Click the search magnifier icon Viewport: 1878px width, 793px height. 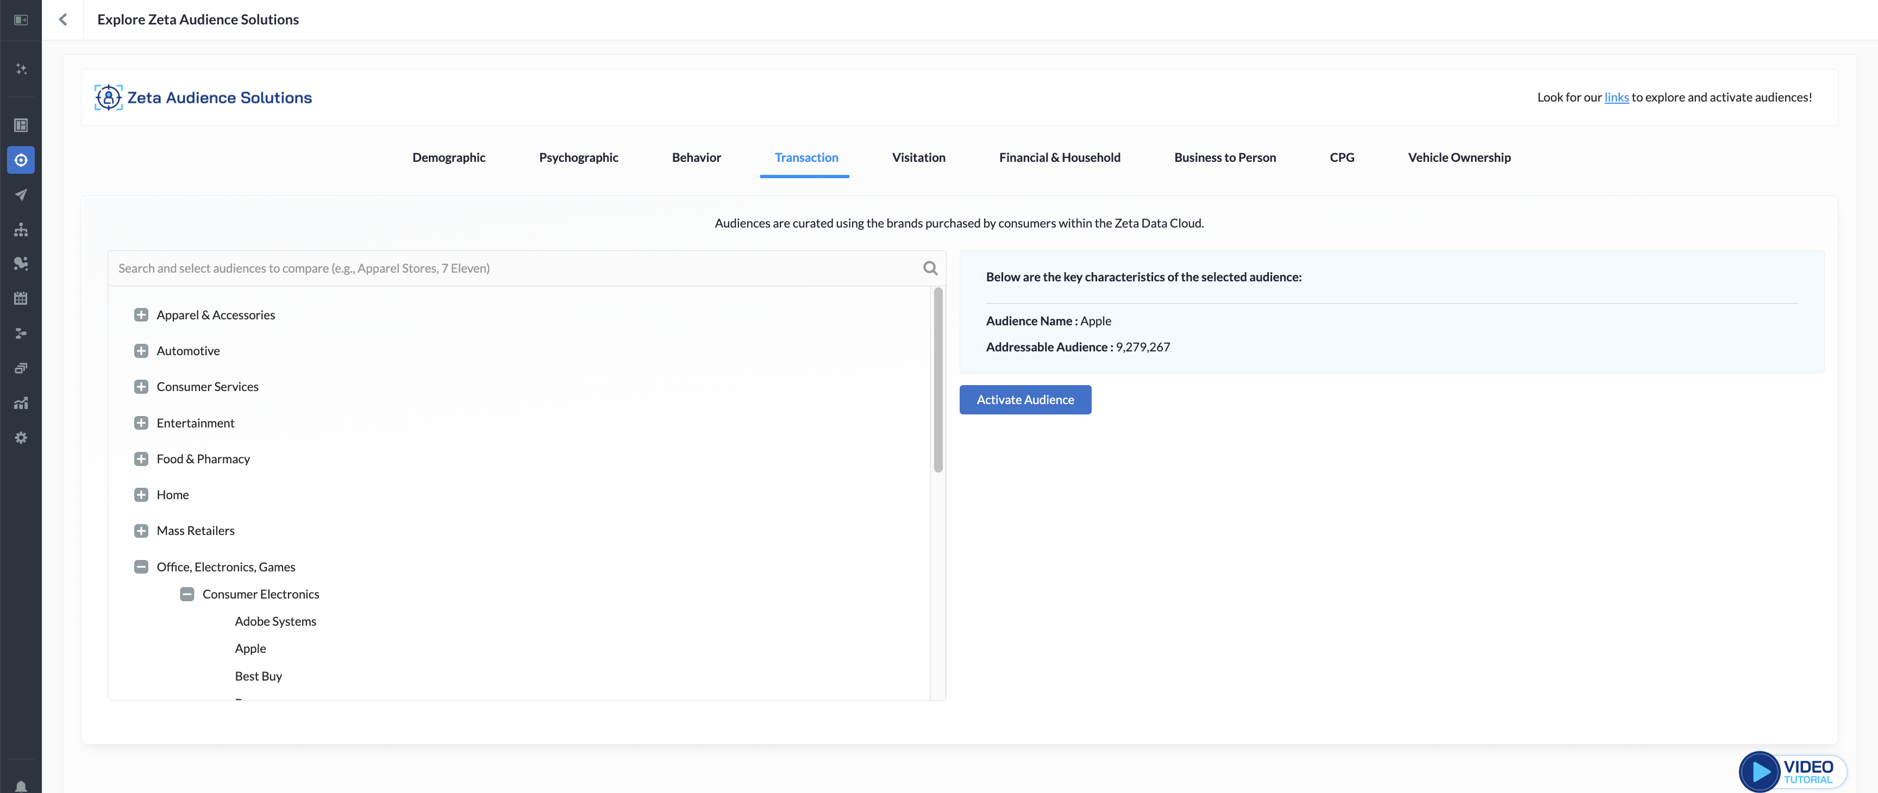pos(930,268)
